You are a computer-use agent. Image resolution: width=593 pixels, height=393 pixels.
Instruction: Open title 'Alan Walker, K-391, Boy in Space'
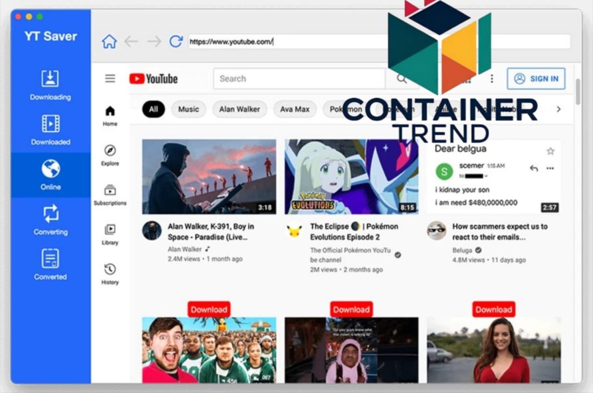[211, 232]
